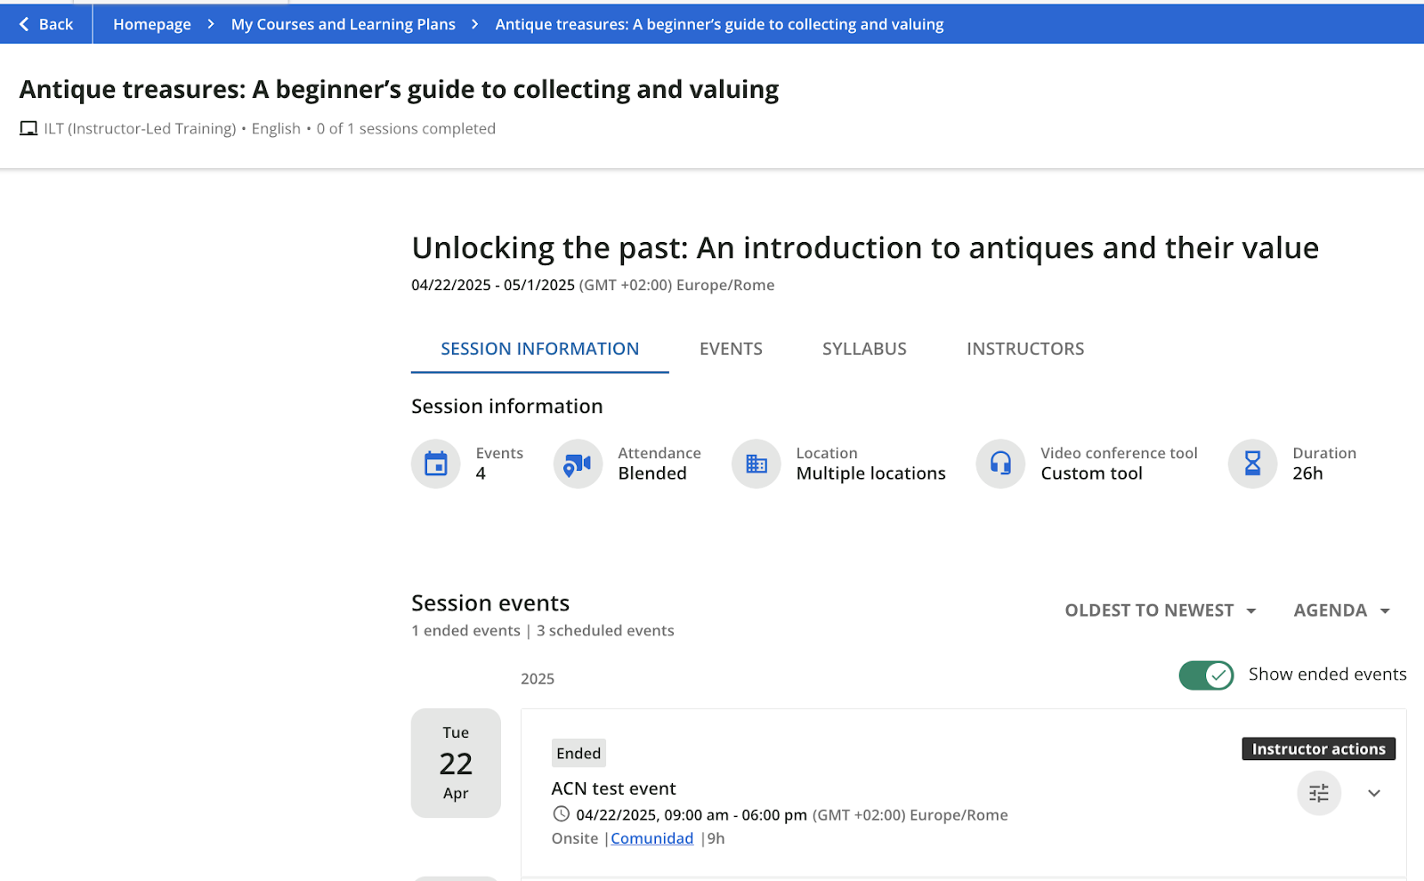The height and width of the screenshot is (881, 1424).
Task: Select the Tue 22 Apr date tile
Action: 456,763
